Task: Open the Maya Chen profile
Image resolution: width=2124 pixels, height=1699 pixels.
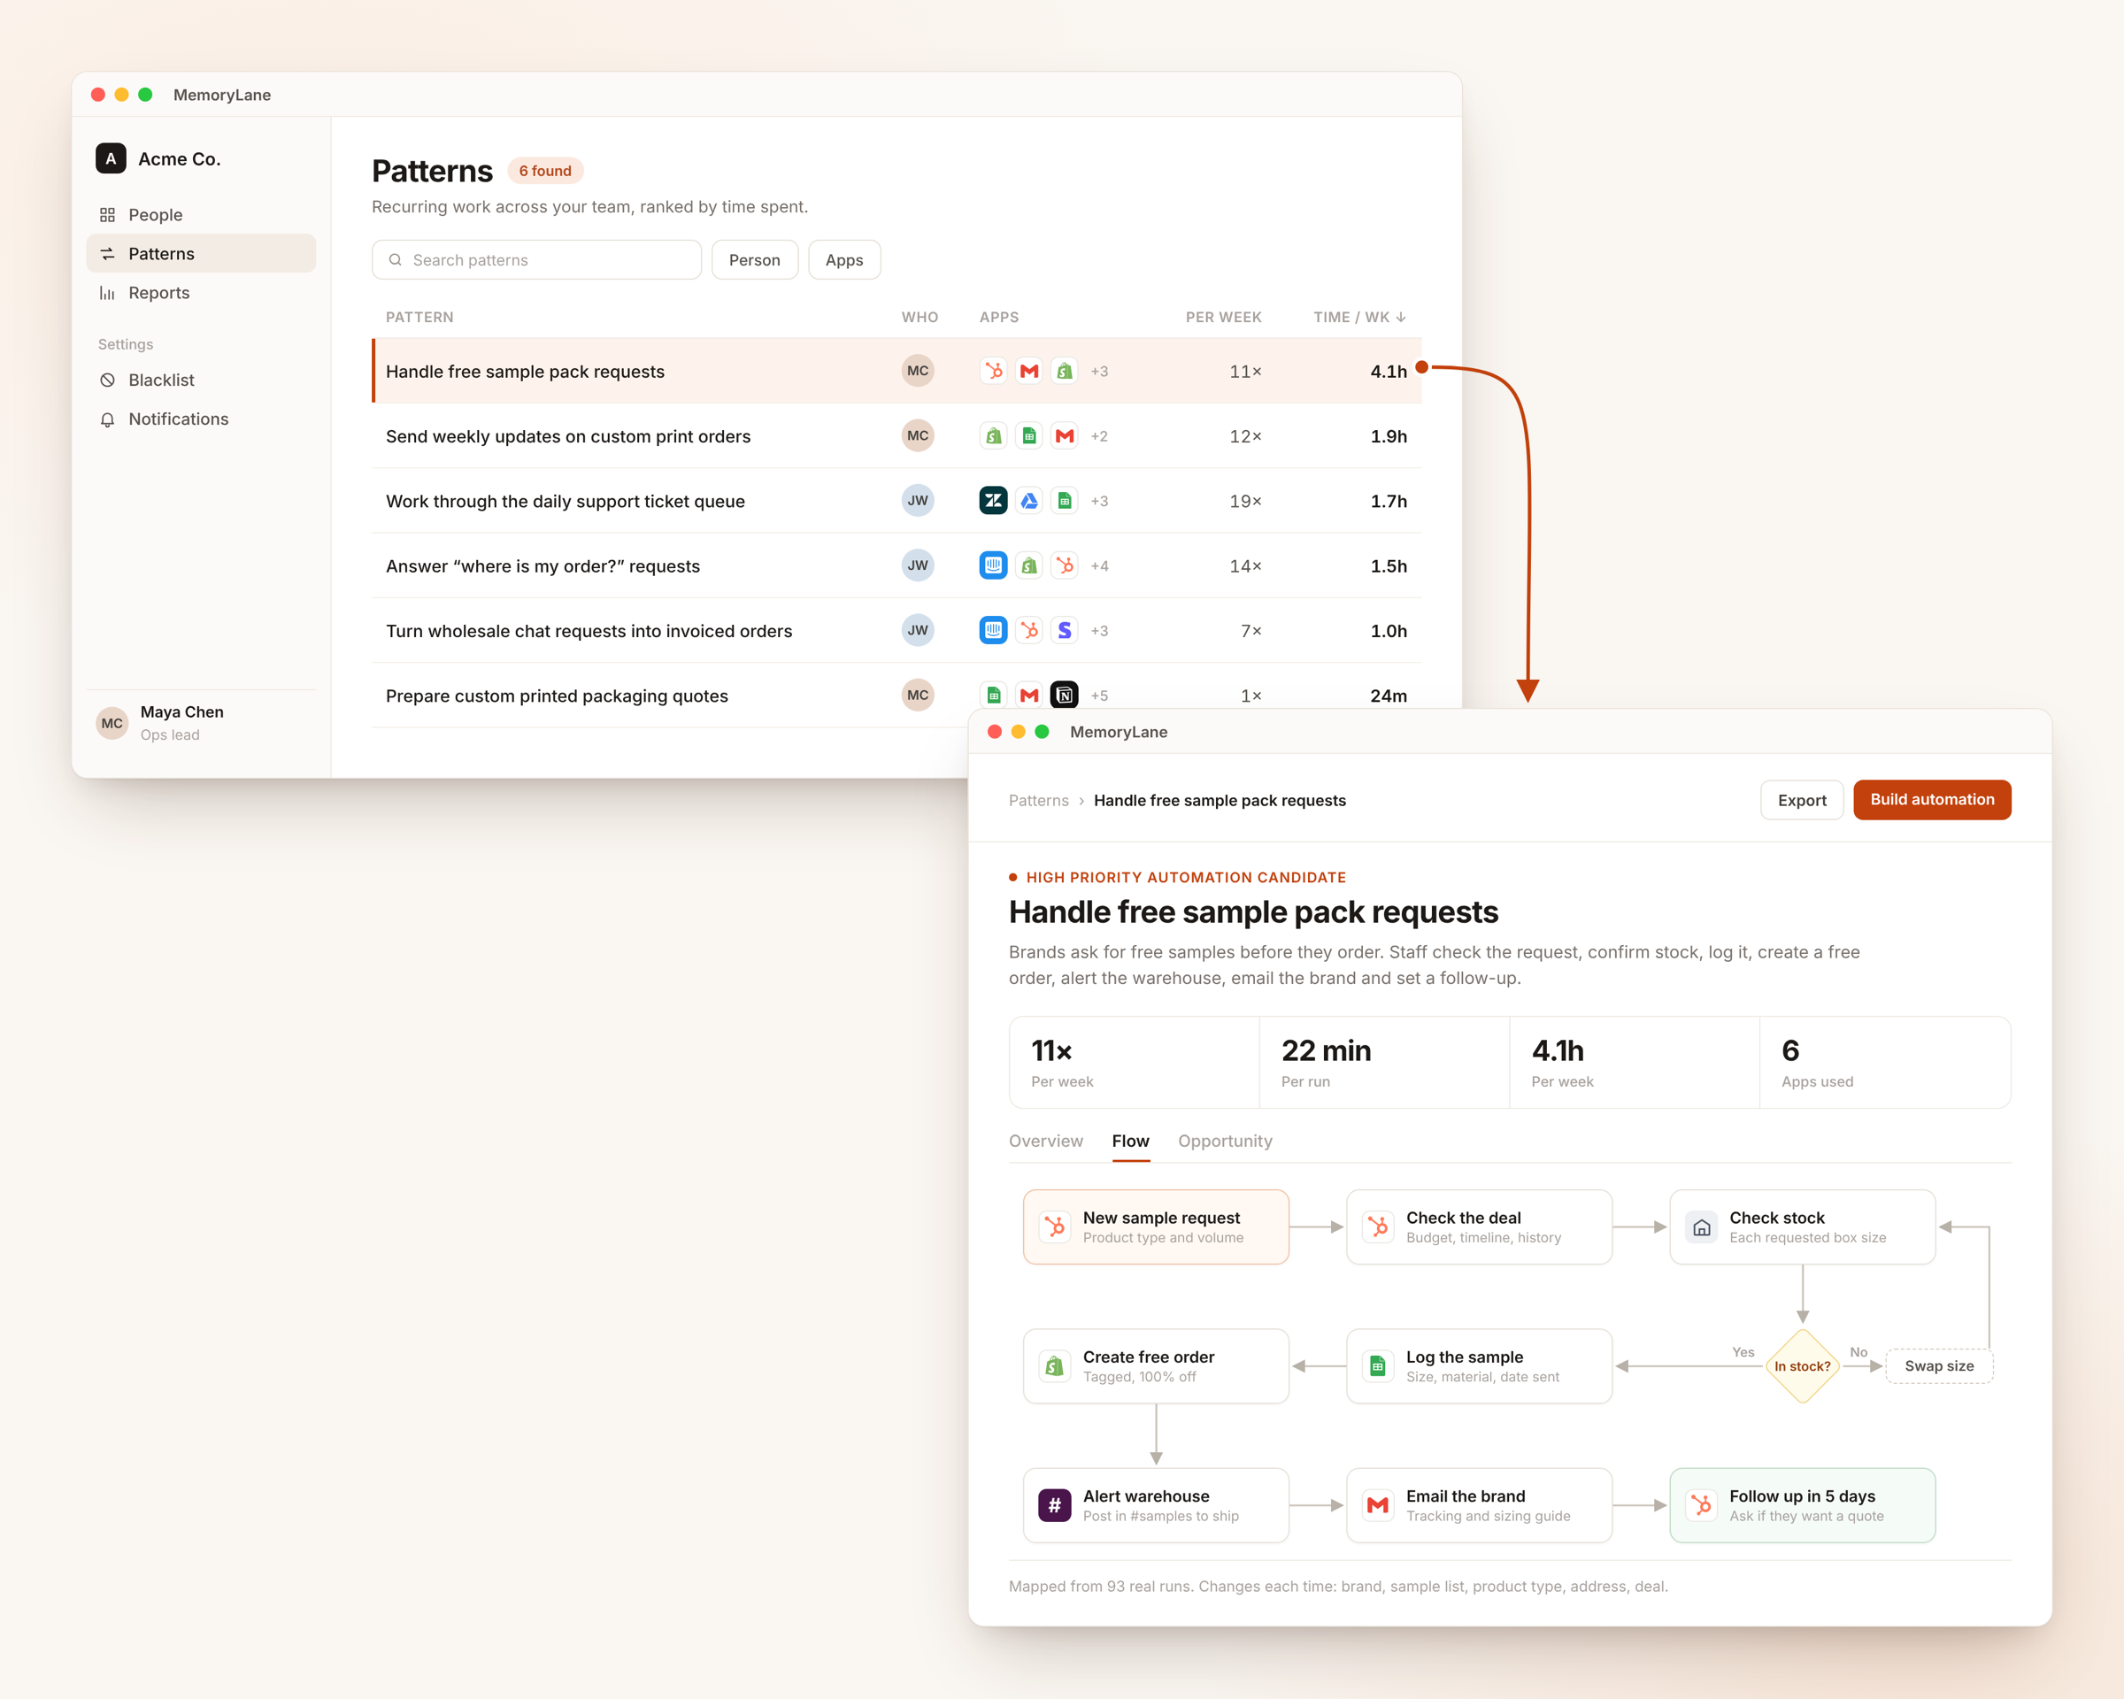Action: [x=201, y=723]
